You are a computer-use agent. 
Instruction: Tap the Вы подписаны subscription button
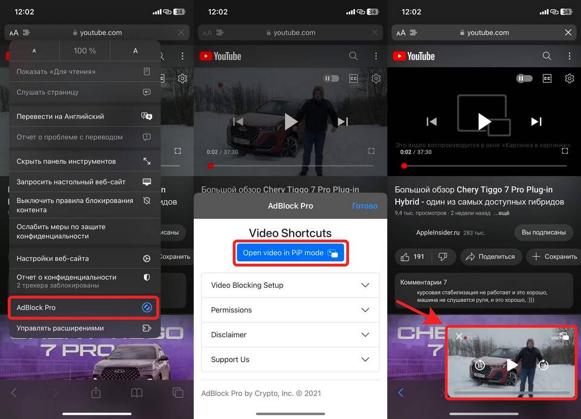point(543,232)
